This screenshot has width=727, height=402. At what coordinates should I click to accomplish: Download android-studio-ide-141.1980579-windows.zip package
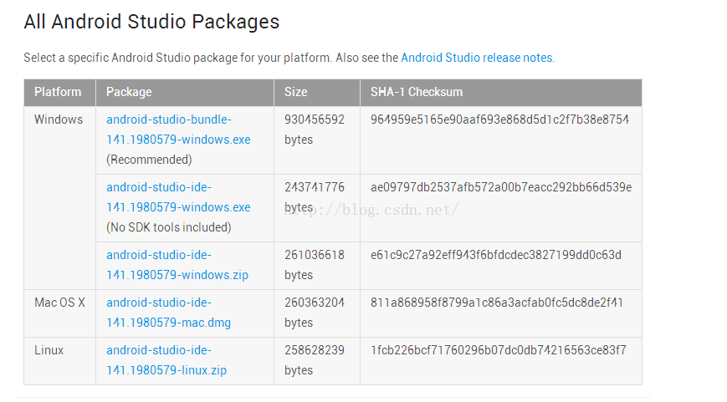pos(177,265)
